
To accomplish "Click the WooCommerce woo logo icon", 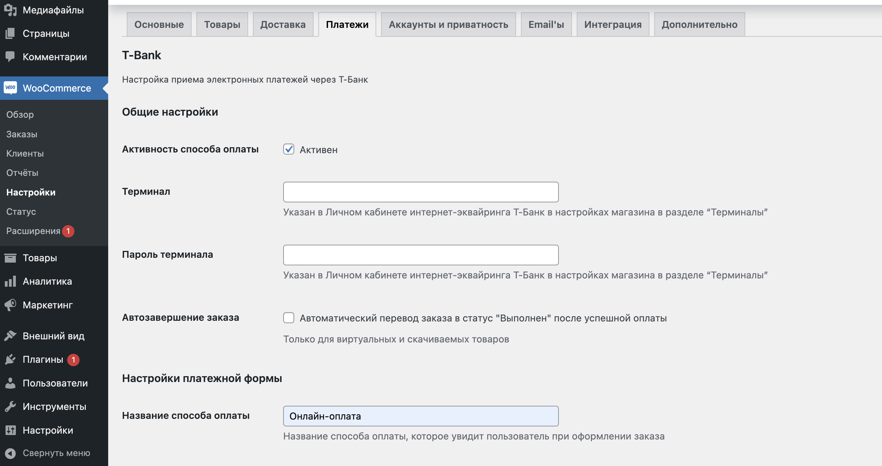I will tap(10, 88).
